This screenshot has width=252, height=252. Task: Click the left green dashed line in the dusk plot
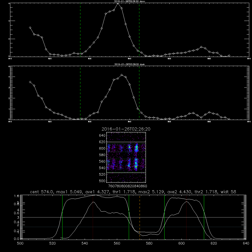[x=80, y=93]
